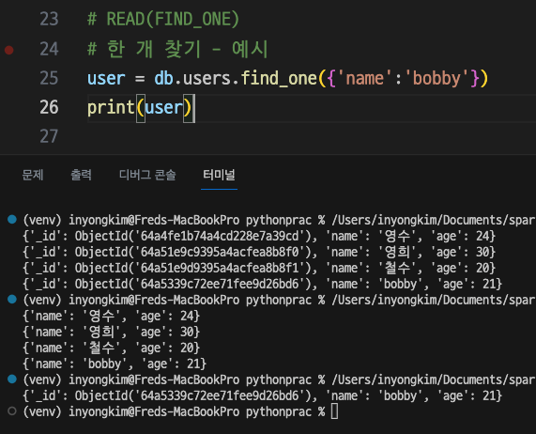Click the '# 한 개 찾기 - 예시' comment
This screenshot has width=536, height=434.
[x=177, y=49]
